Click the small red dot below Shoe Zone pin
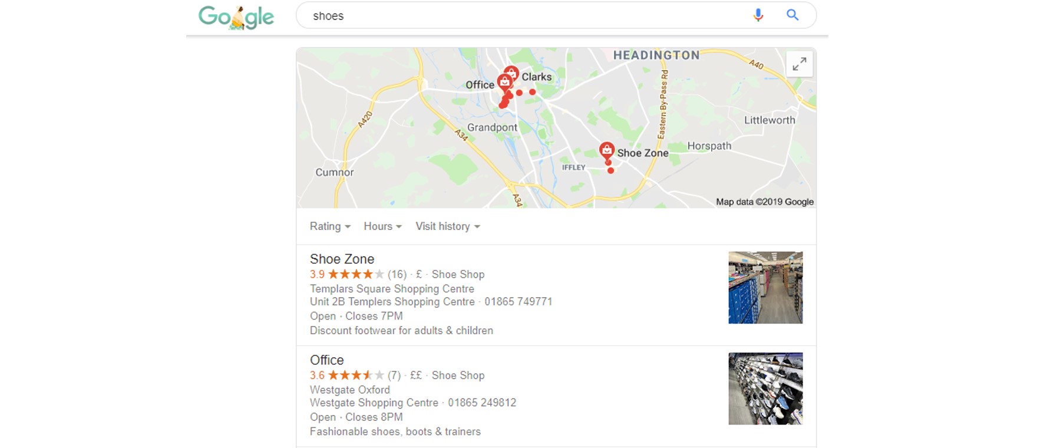The image size is (1037, 448). coord(610,170)
